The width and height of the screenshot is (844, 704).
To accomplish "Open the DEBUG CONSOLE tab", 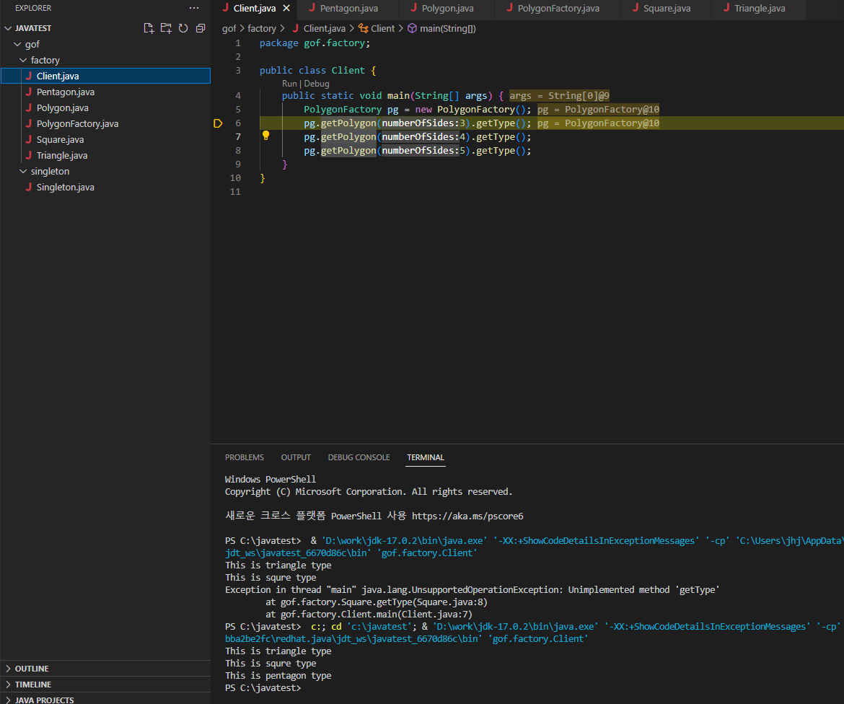I will click(x=359, y=457).
